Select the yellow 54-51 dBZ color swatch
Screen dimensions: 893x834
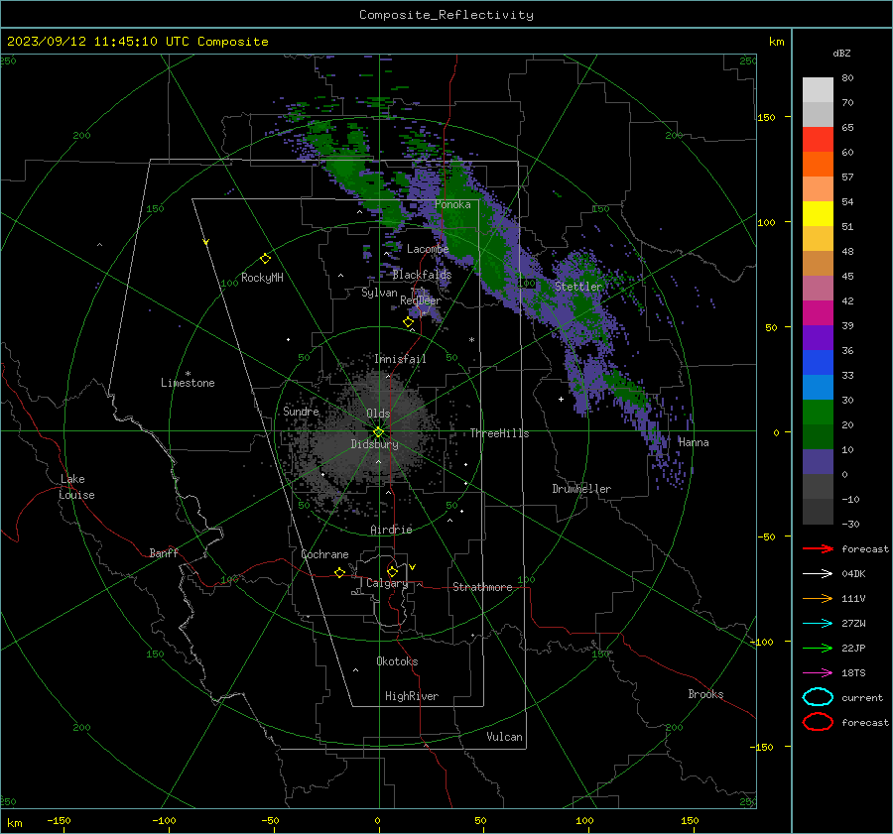coord(818,214)
